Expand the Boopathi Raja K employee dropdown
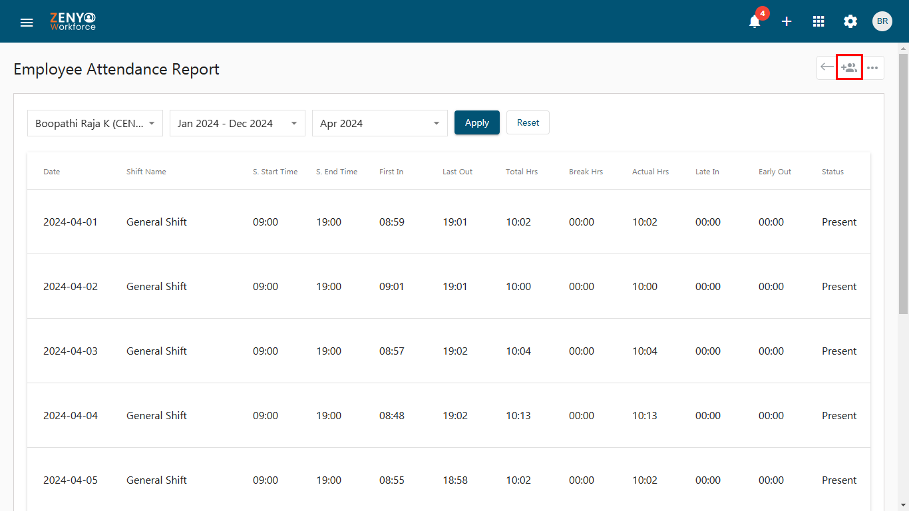The image size is (909, 511). coord(95,123)
